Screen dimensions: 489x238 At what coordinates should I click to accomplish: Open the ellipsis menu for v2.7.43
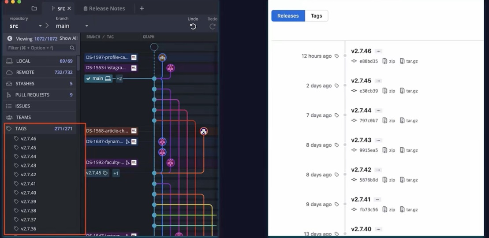(x=378, y=140)
